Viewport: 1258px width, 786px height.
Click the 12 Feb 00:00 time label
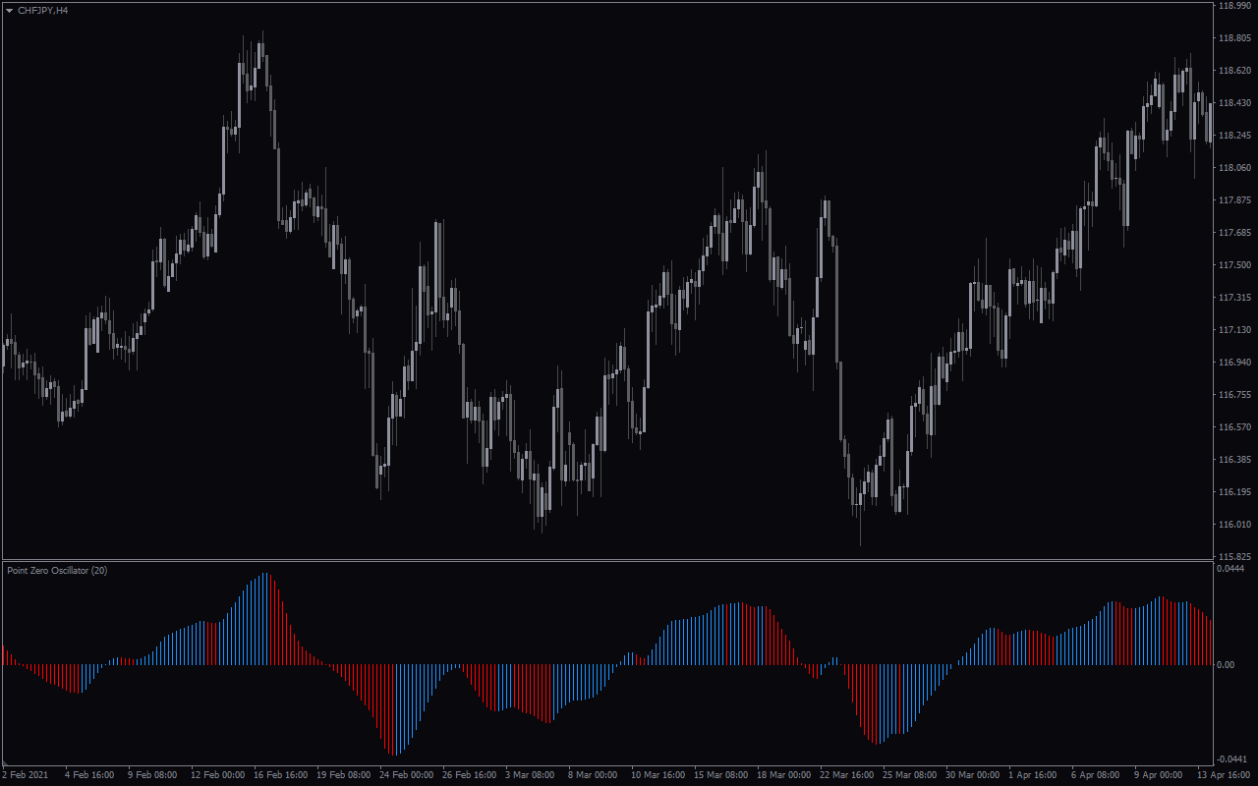point(217,775)
